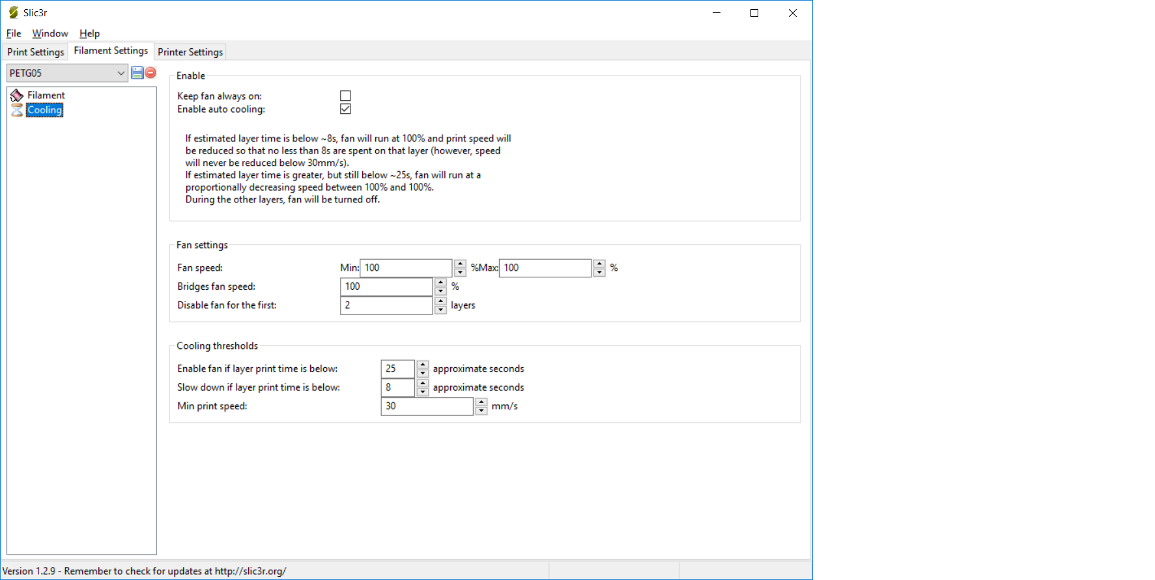The image size is (1155, 580).
Task: Increase Bridges fan speed with up arrow
Action: pyautogui.click(x=441, y=283)
